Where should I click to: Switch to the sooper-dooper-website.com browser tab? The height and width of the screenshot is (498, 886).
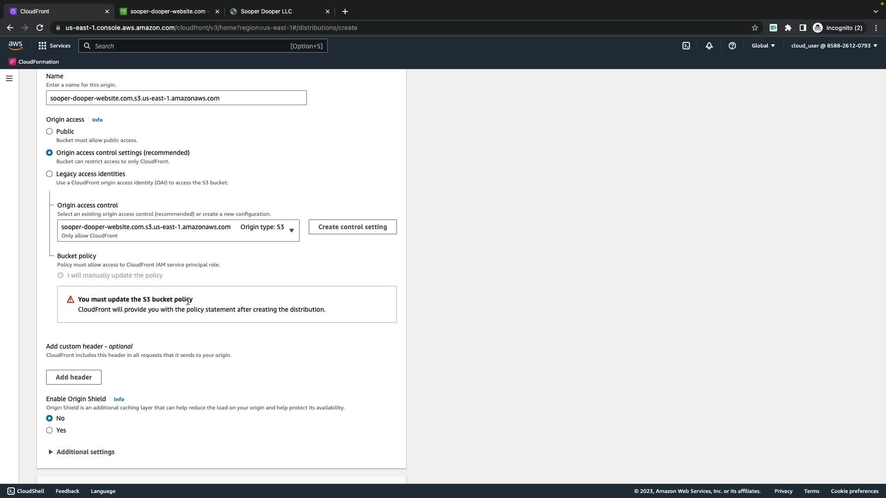tap(169, 12)
